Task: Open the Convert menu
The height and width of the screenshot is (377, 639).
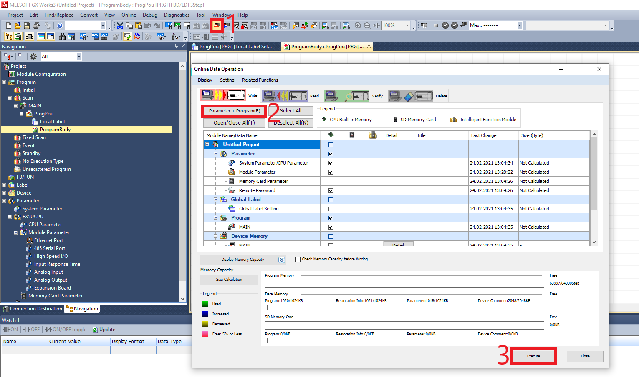Action: (x=89, y=15)
